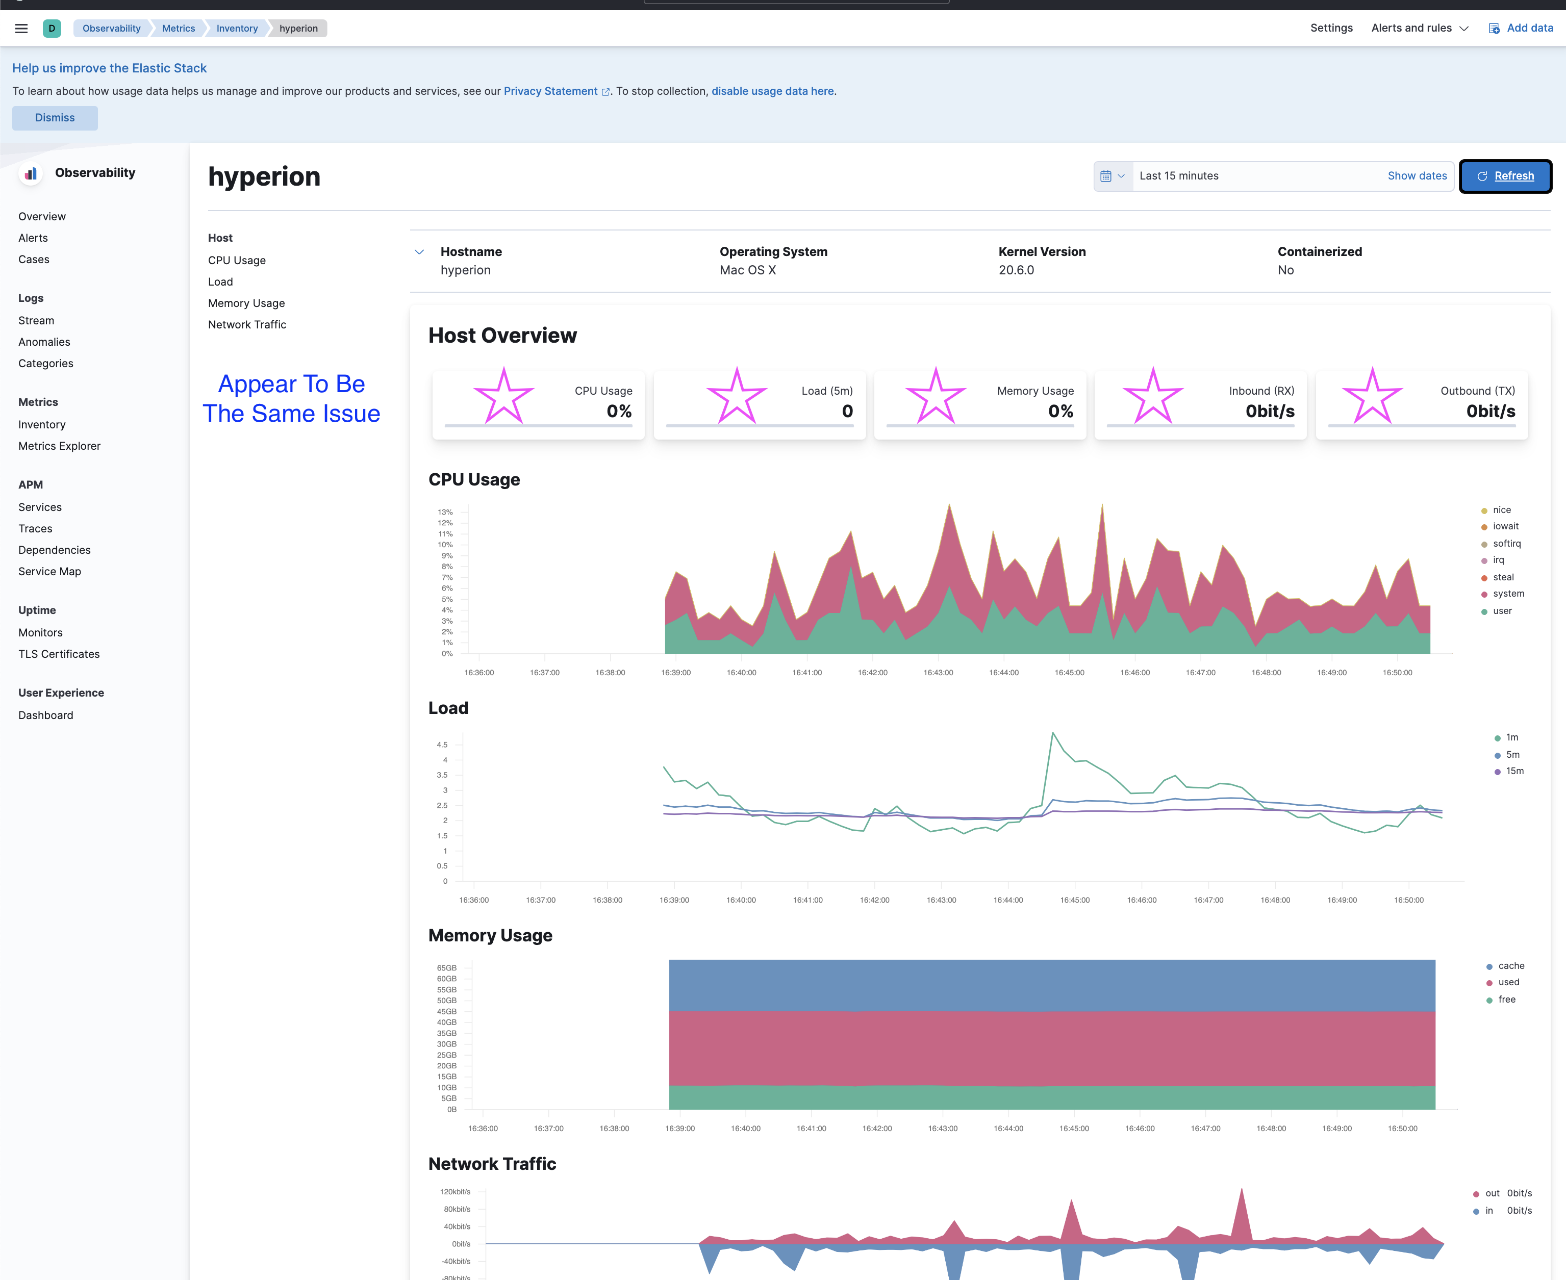
Task: Click the 'disable usage data here' link
Action: 772,91
